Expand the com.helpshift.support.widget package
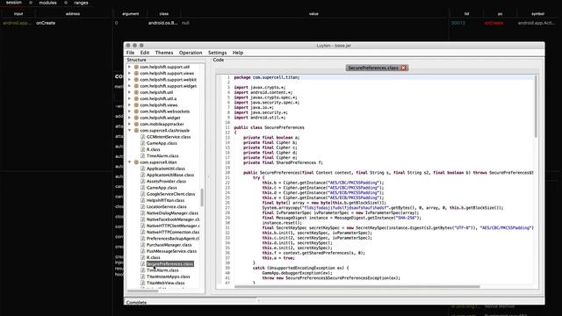Image resolution: width=562 pixels, height=316 pixels. pos(129,86)
